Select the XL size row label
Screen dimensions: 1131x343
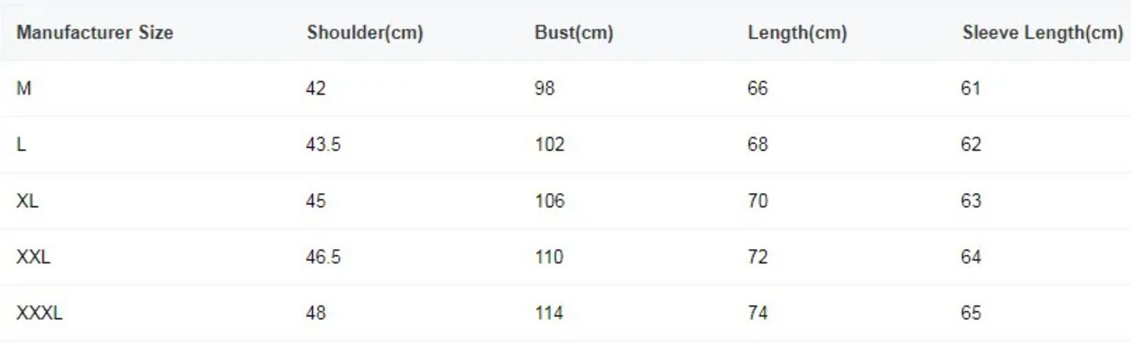point(27,201)
